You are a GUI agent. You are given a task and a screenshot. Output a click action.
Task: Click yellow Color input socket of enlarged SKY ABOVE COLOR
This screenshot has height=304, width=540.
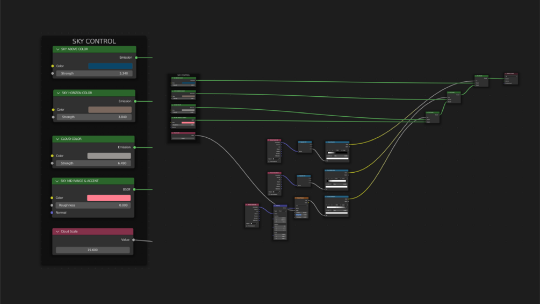coord(52,66)
